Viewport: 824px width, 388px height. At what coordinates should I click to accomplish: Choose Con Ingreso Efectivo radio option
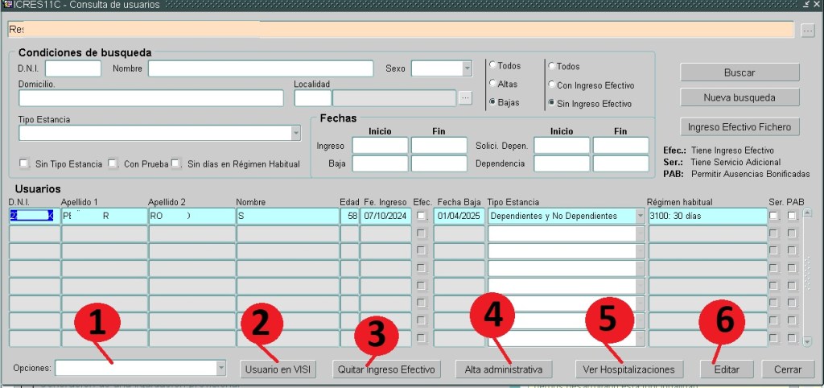[x=551, y=85]
